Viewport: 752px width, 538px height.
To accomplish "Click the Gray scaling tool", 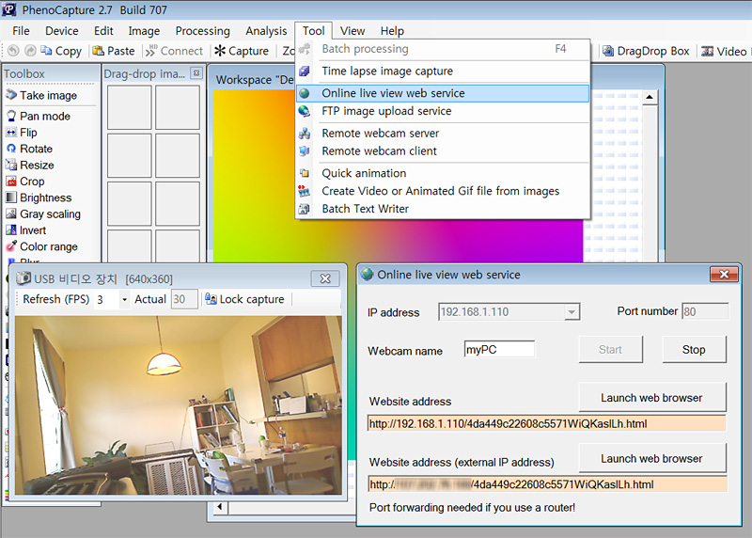I will pos(49,214).
